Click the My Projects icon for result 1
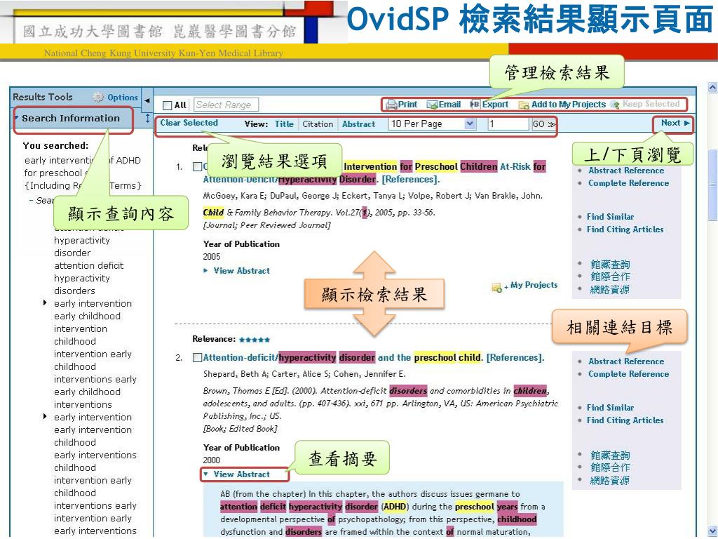Image resolution: width=718 pixels, height=539 pixels. (496, 287)
